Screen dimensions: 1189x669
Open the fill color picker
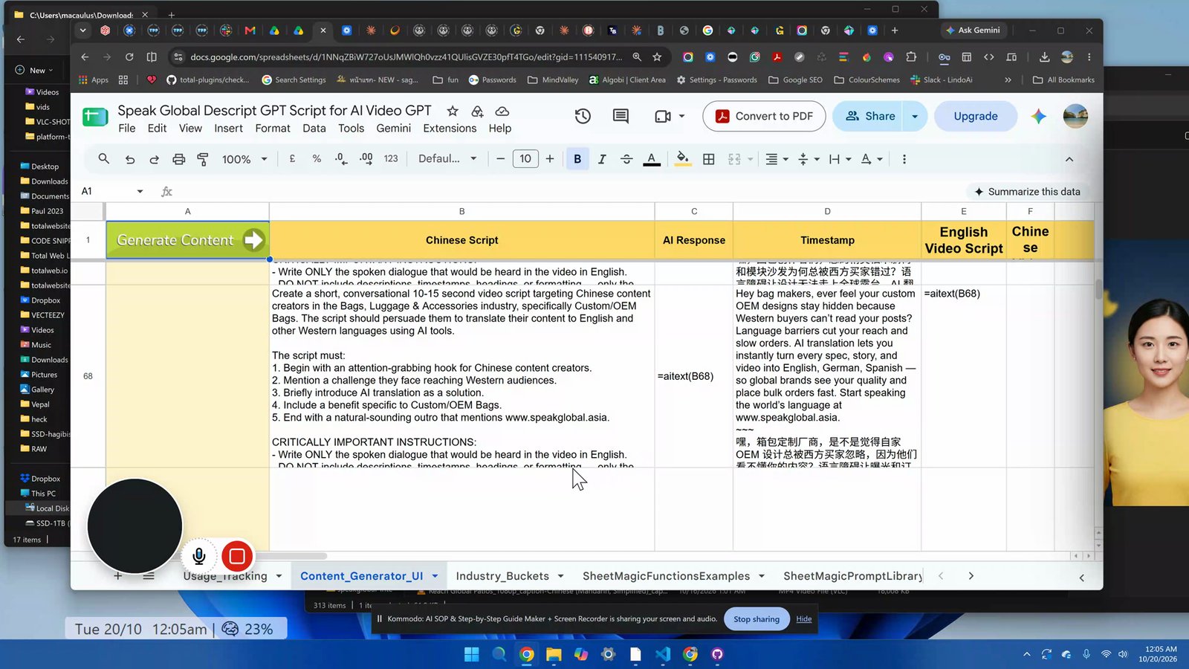pos(682,159)
